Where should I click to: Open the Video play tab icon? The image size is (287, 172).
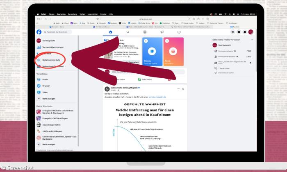(x=179, y=32)
